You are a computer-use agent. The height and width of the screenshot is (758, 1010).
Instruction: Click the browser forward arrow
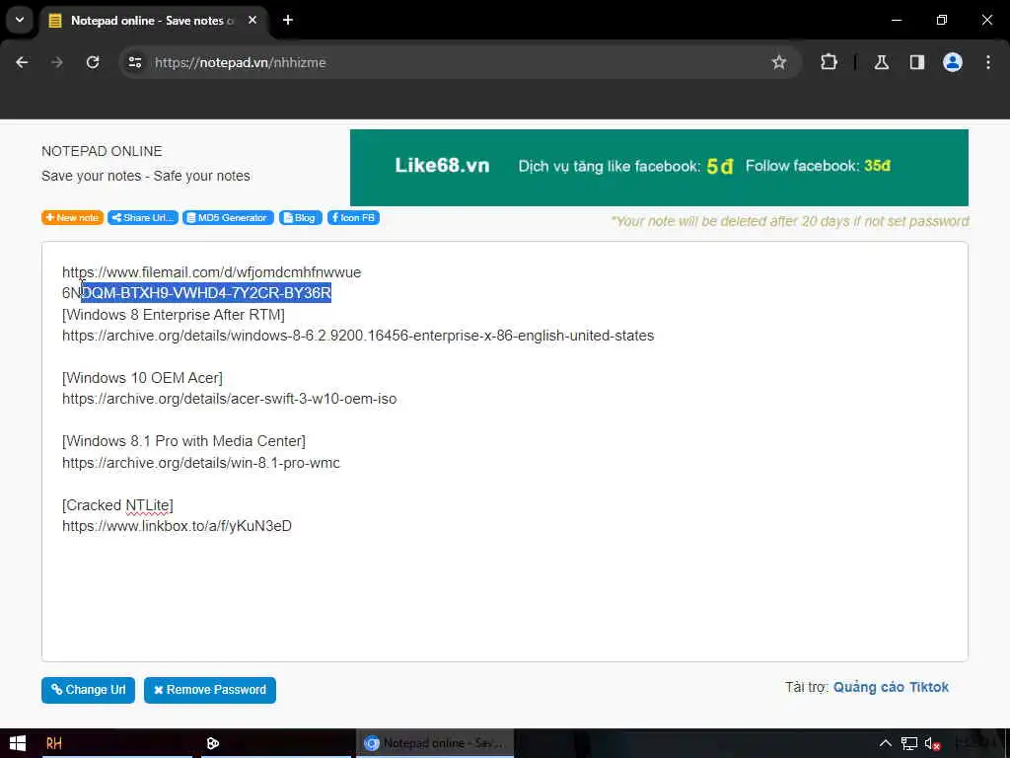coord(57,62)
